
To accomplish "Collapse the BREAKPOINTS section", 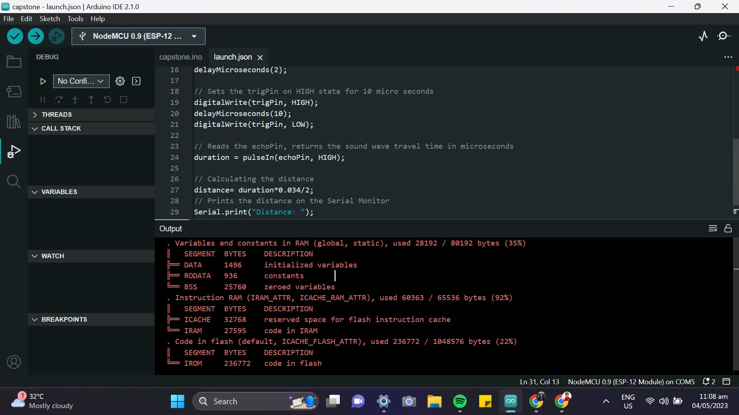I will coord(91,319).
